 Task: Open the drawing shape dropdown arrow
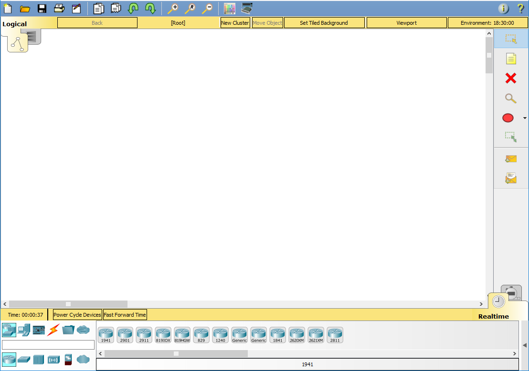[x=525, y=118]
